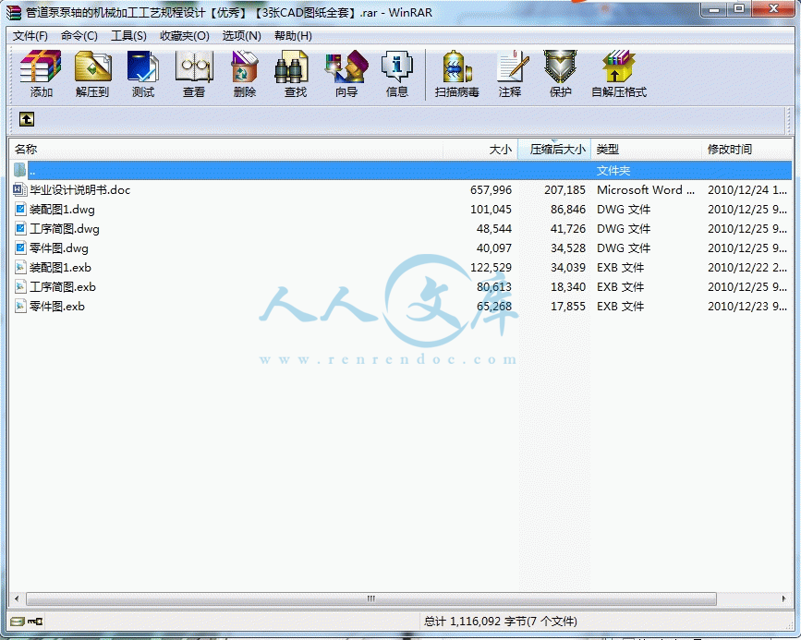Click the file icon of 工序简图.exb
This screenshot has height=640, width=801.
coord(20,287)
